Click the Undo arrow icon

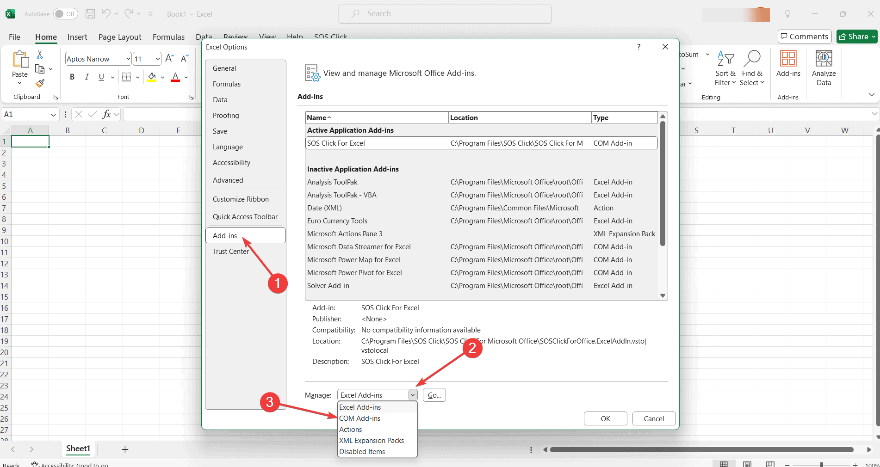click(x=106, y=14)
